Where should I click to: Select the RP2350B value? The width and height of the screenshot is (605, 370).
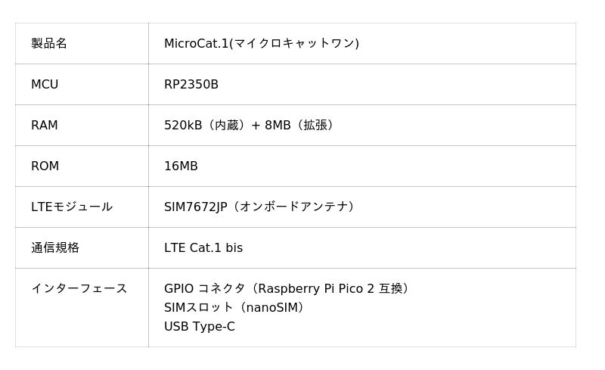point(191,85)
